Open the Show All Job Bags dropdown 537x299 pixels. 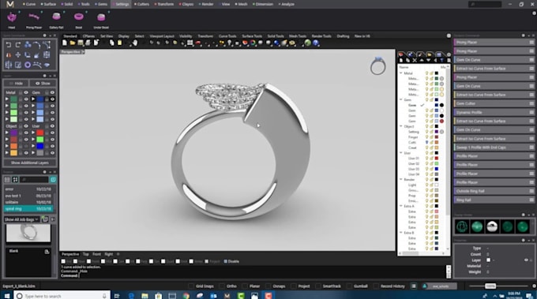point(22,219)
